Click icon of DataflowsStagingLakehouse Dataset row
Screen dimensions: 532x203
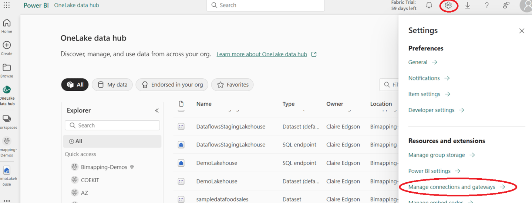(181, 127)
